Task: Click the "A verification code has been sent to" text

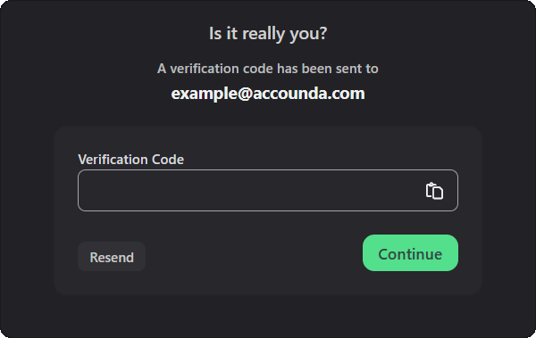Action: click(x=268, y=69)
